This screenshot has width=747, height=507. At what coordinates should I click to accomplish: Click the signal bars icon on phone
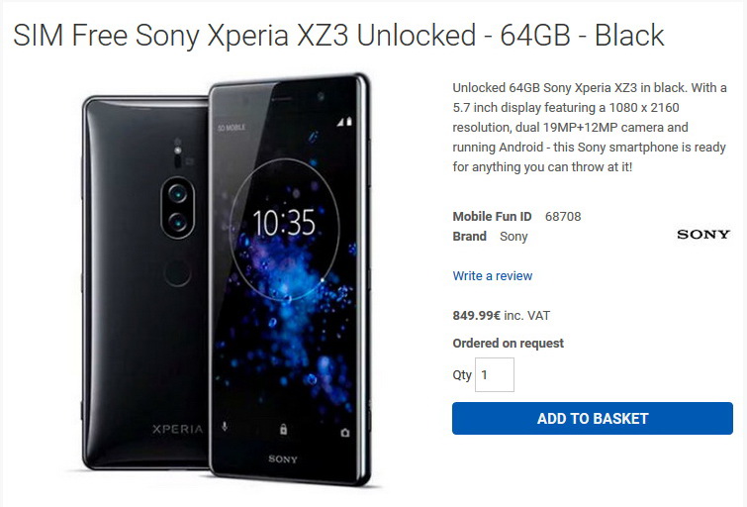(345, 122)
